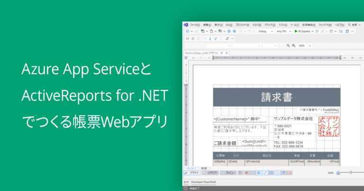The image size is (364, 191).
Task: Open the 拡張機能 menu
Action: pyautogui.click(x=309, y=25)
